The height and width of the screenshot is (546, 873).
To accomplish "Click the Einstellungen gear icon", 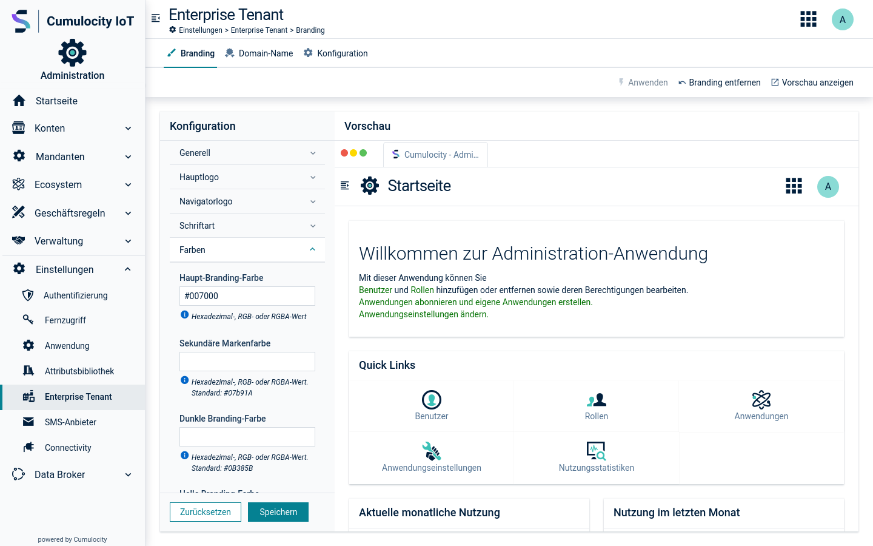I will pyautogui.click(x=19, y=269).
